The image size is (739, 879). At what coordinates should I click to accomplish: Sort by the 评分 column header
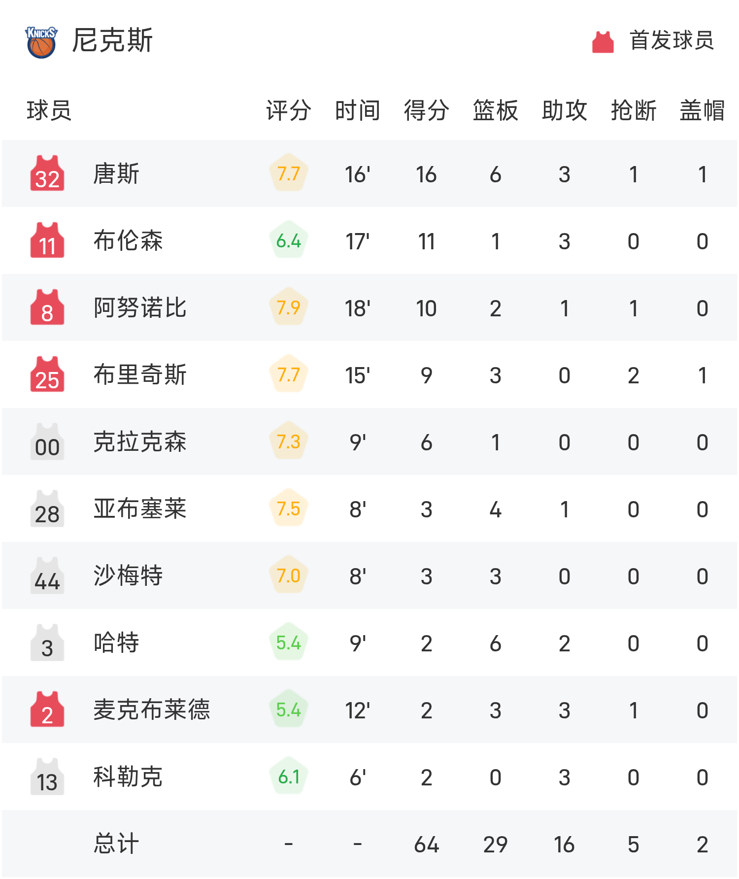tap(289, 110)
